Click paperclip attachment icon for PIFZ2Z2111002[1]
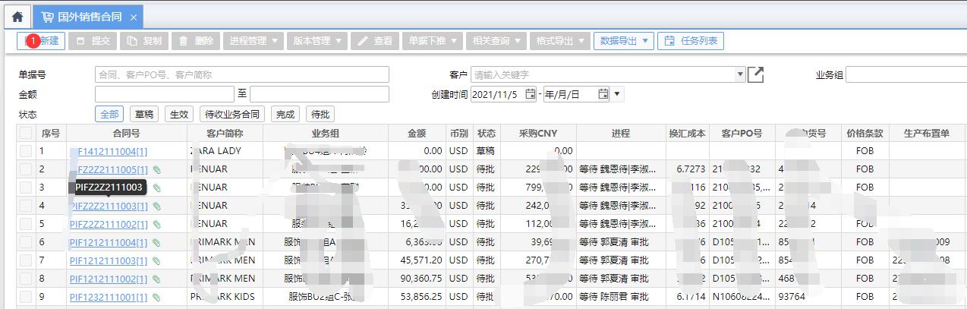This screenshot has width=967, height=309. pyautogui.click(x=156, y=224)
